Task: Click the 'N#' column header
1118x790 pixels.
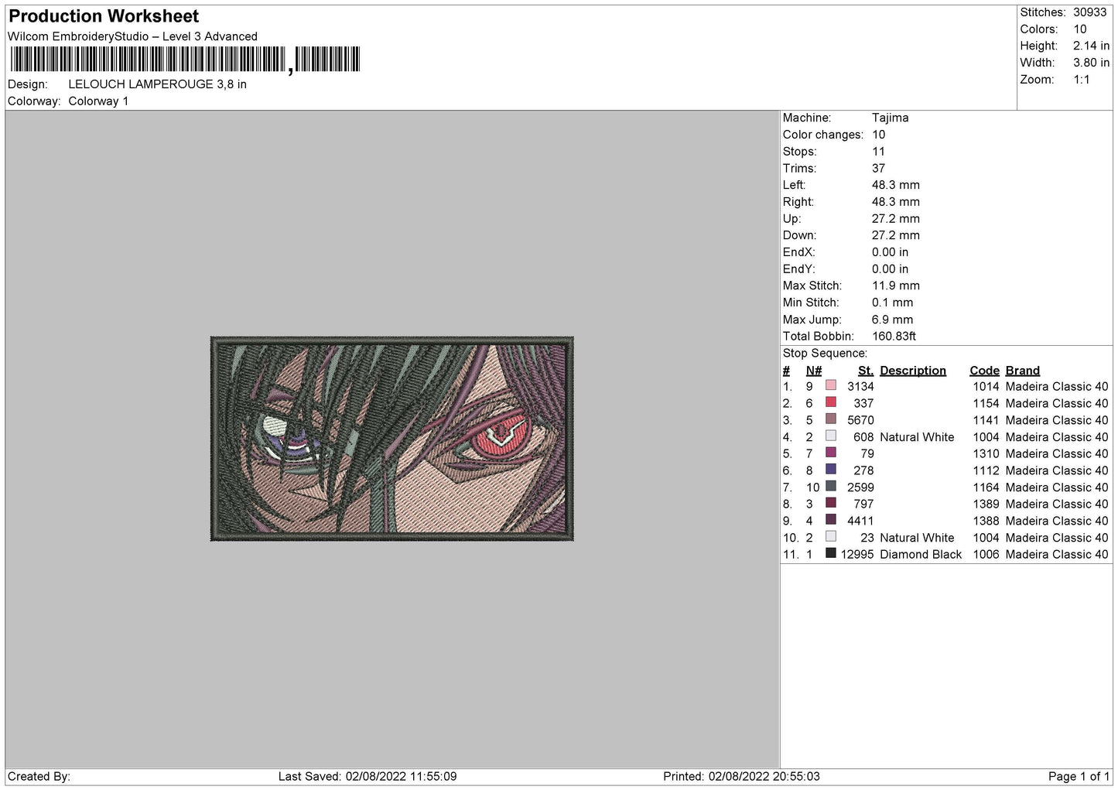Action: (814, 371)
